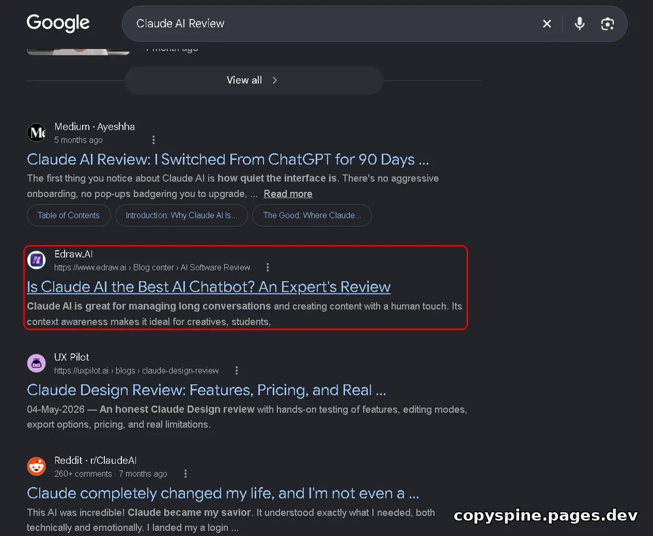Click the edraw.ai Blog center breadcrumb URL
The height and width of the screenshot is (536, 653).
point(152,267)
